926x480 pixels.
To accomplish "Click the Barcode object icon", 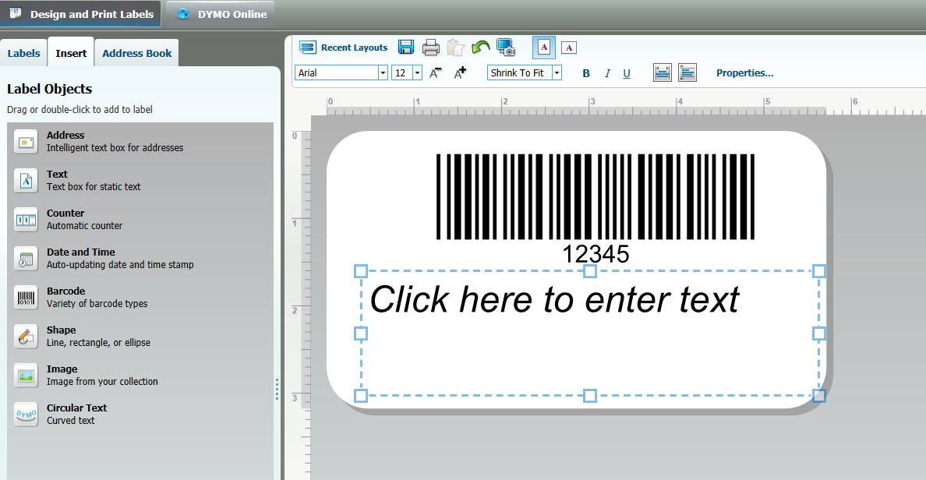I will point(26,298).
